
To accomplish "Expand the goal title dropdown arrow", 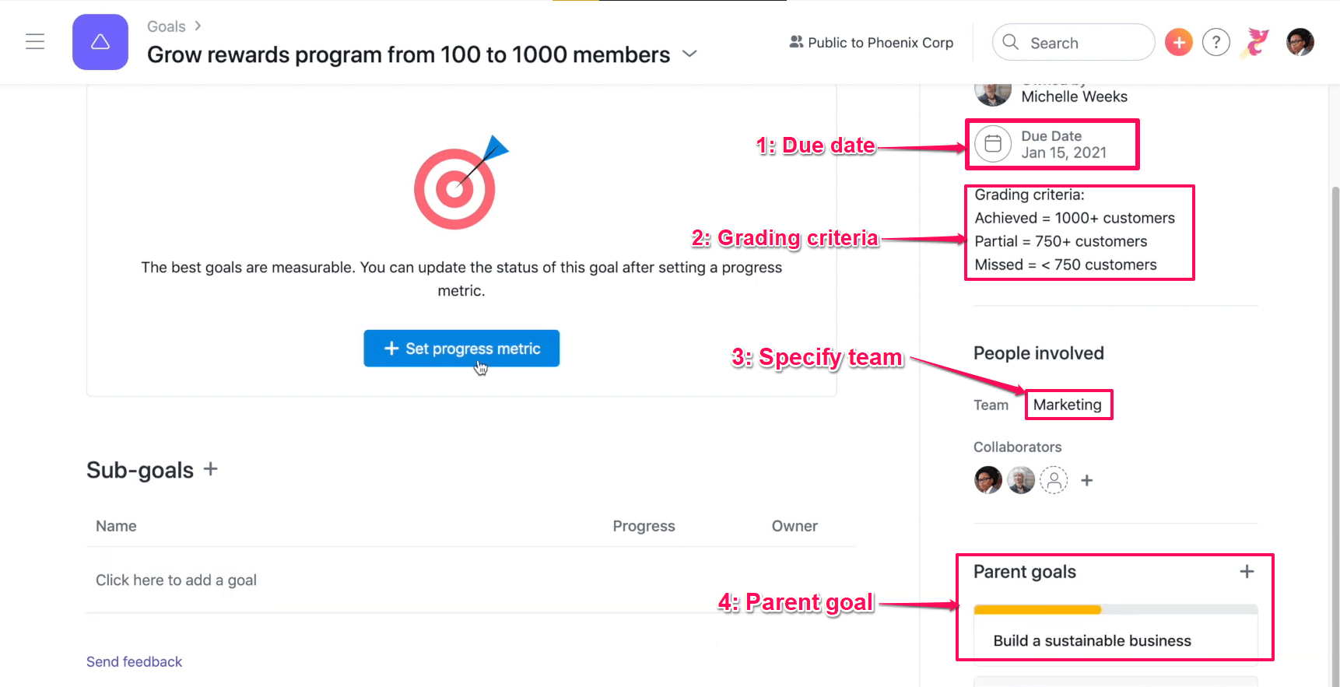I will tap(689, 54).
